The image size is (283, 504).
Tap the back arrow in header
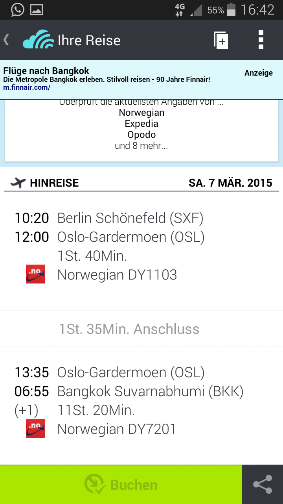click(x=6, y=40)
